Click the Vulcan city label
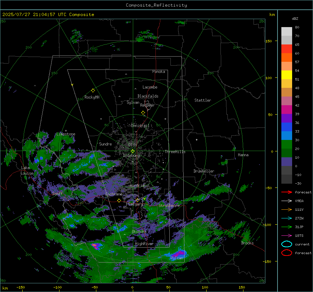This screenshot has width=313, height=292. (177, 258)
